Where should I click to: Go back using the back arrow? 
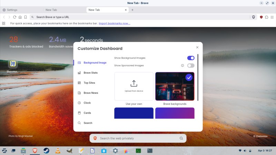tap(4, 17)
